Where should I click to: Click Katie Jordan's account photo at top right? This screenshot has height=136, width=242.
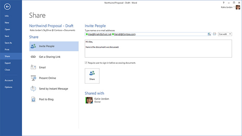point(238,7)
